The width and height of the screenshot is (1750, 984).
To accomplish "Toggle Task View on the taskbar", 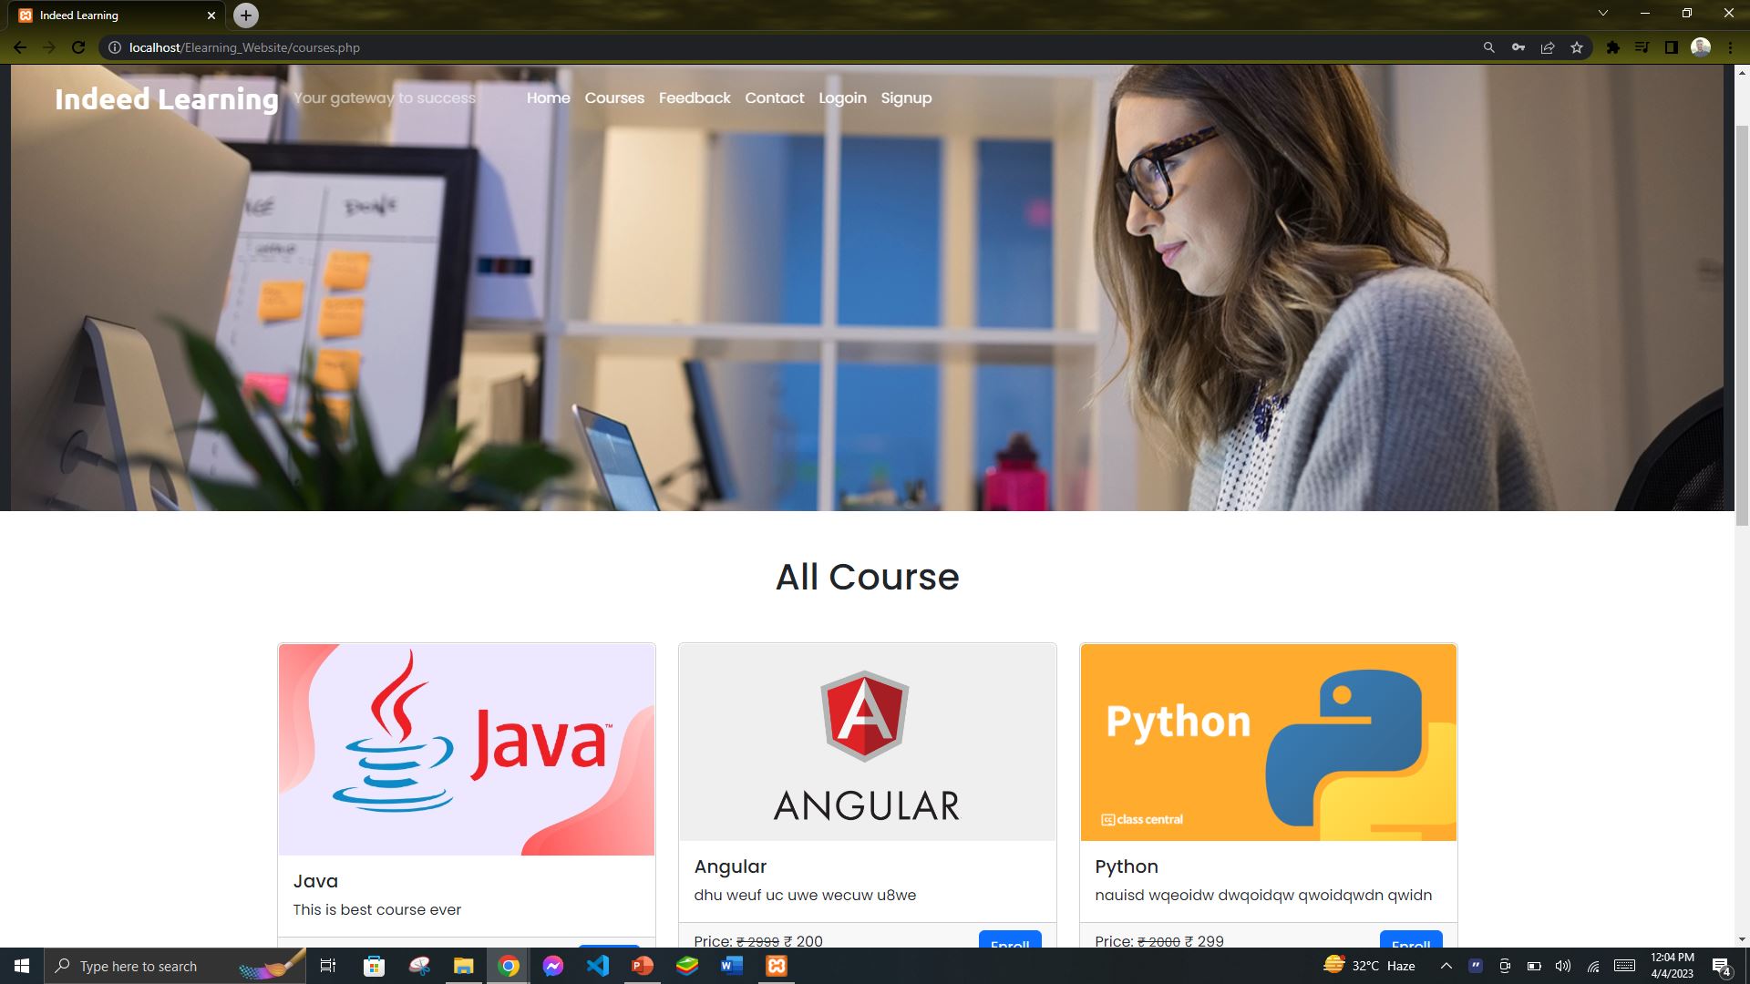I will [327, 966].
